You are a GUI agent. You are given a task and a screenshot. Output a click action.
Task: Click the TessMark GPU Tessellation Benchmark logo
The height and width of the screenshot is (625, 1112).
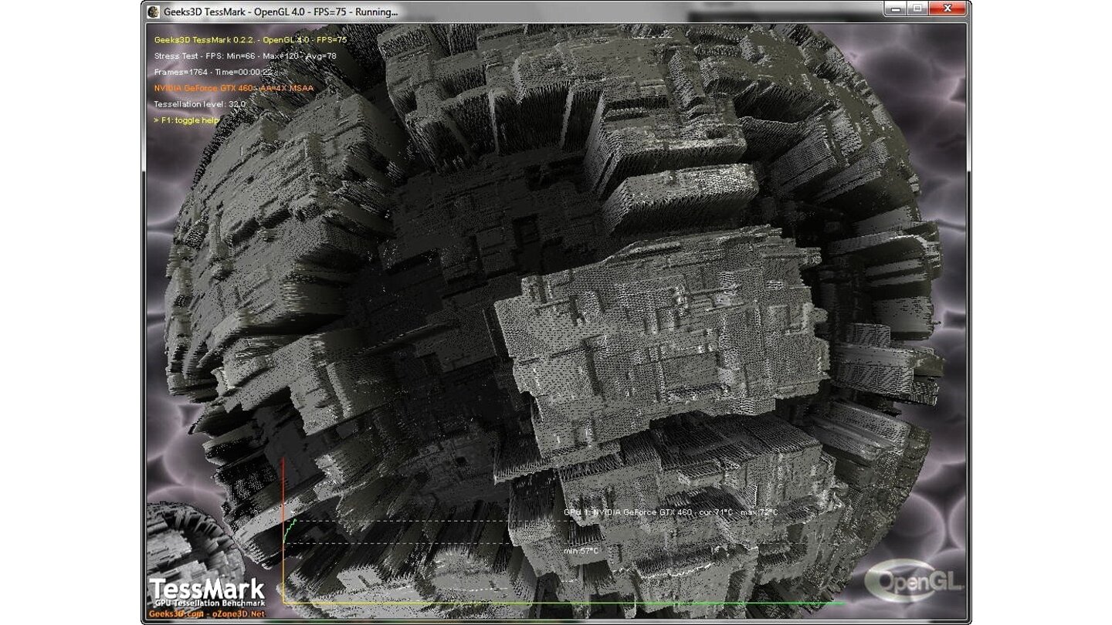(x=207, y=592)
